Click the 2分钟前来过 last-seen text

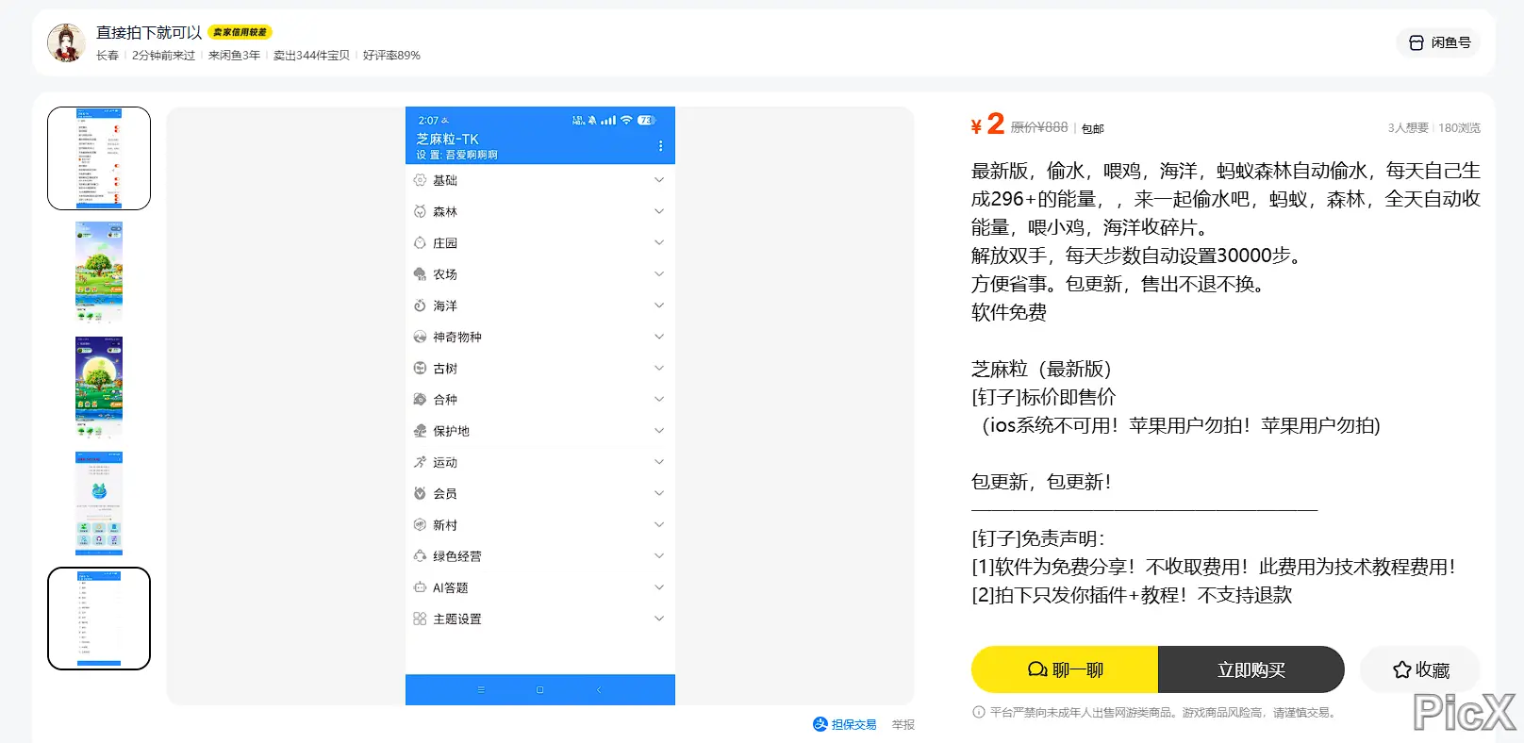tap(163, 56)
